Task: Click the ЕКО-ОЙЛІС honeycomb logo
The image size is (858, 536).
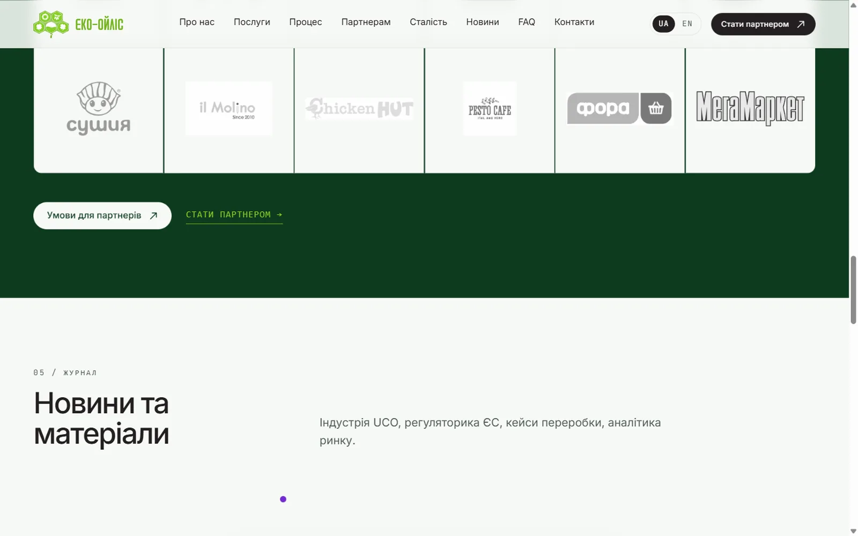Action: point(78,24)
